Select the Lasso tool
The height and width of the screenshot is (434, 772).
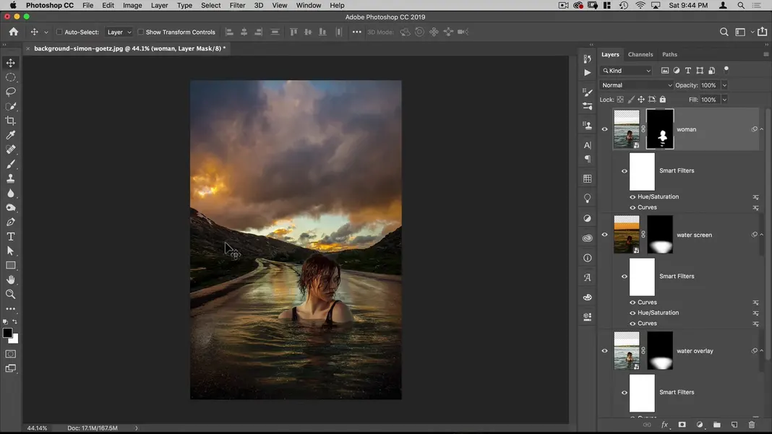(10, 92)
